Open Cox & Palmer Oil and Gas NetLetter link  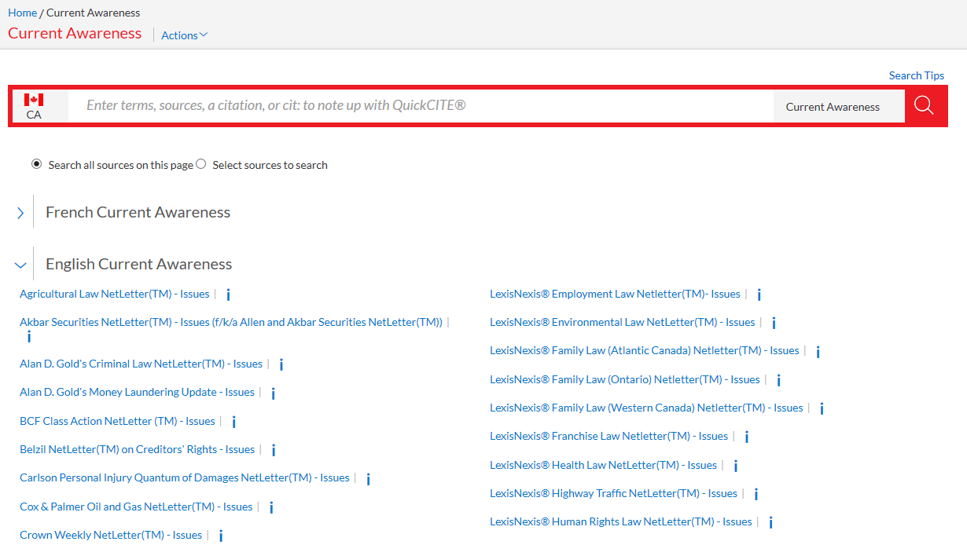click(136, 507)
